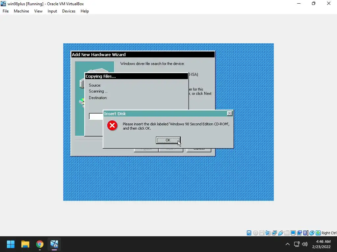Open the audio status icon menu
Image resolution: width=337 pixels, height=252 pixels.
click(x=268, y=233)
